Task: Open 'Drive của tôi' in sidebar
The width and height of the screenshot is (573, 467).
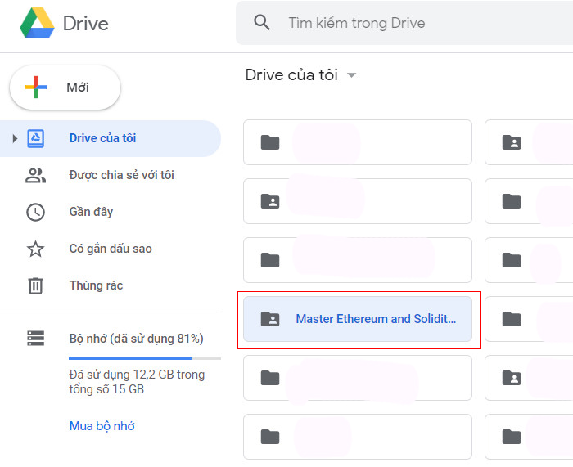Action: [111, 138]
